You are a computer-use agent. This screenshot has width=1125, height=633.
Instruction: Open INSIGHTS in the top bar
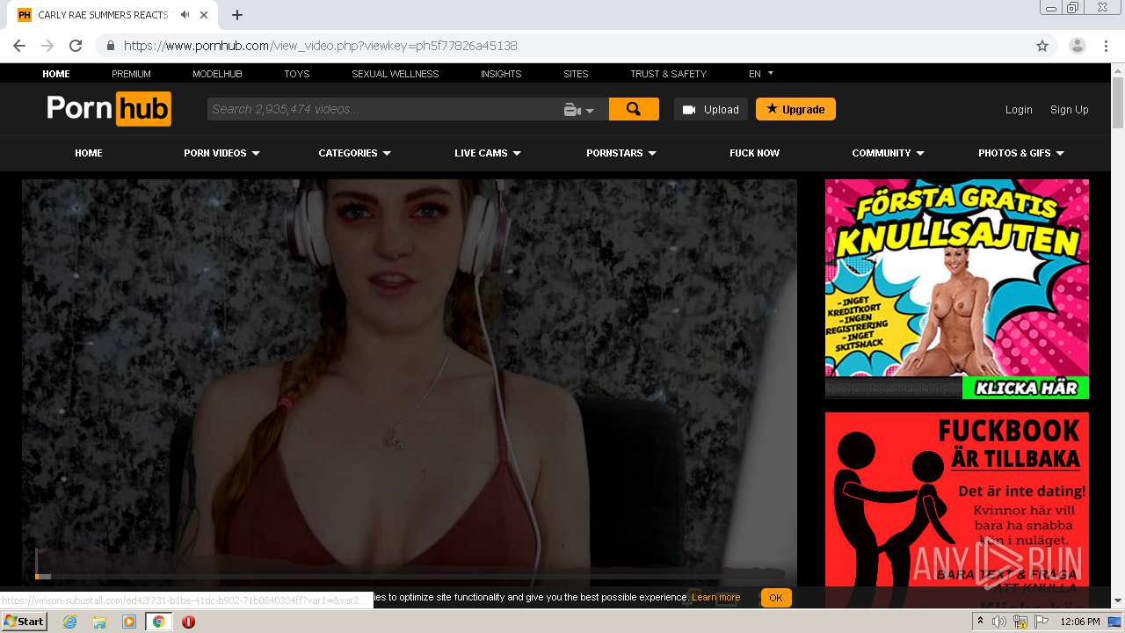point(501,74)
